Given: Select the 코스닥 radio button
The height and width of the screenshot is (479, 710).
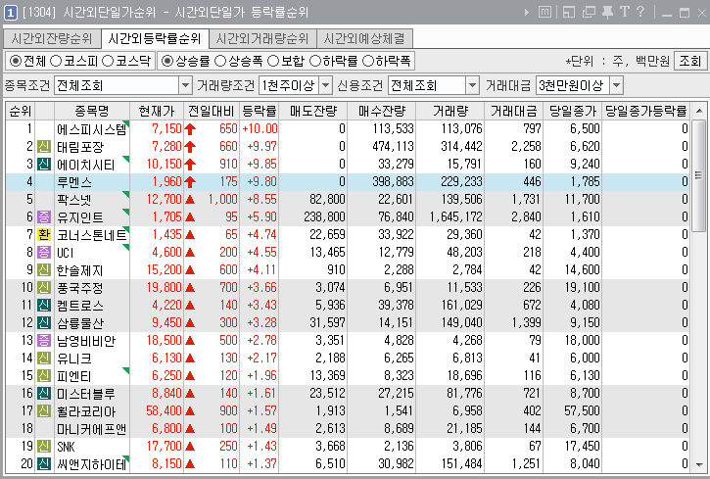Looking at the screenshot, I should (108, 61).
